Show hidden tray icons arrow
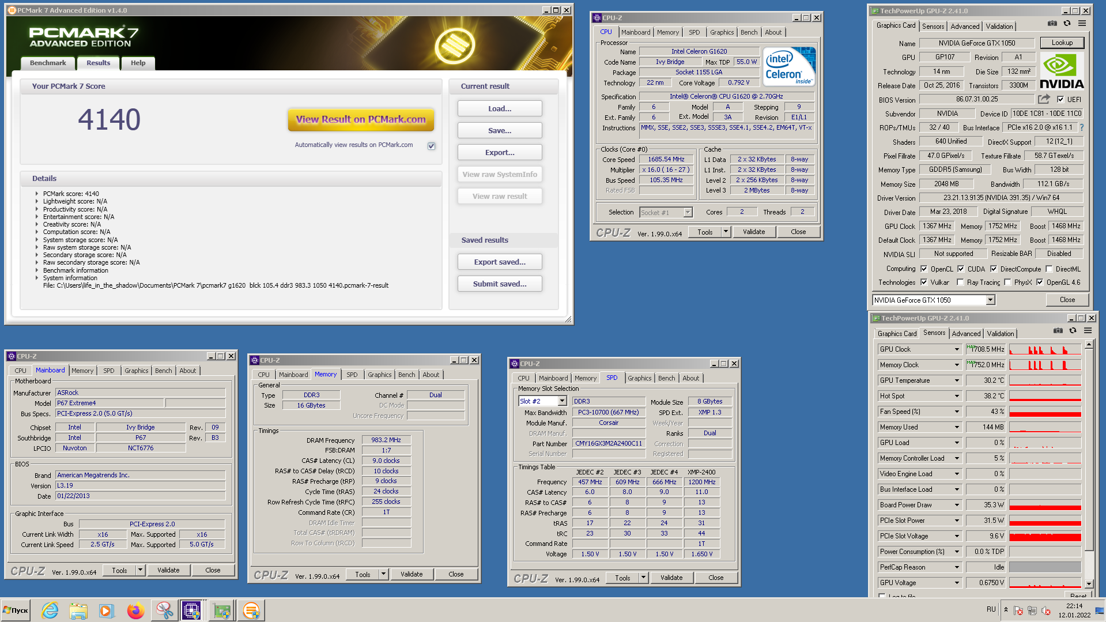This screenshot has width=1106, height=622. pos(1006,610)
